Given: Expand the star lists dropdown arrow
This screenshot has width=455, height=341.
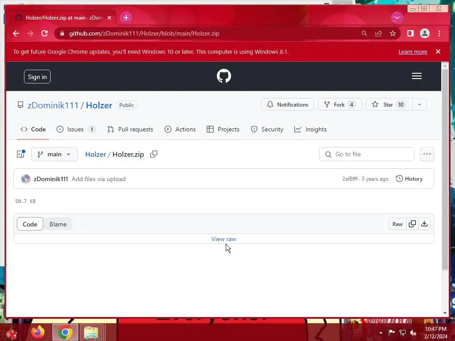Looking at the screenshot, I should tap(419, 104).
